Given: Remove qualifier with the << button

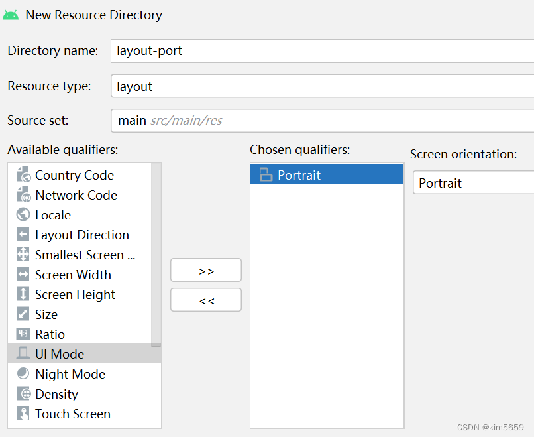Looking at the screenshot, I should point(206,300).
